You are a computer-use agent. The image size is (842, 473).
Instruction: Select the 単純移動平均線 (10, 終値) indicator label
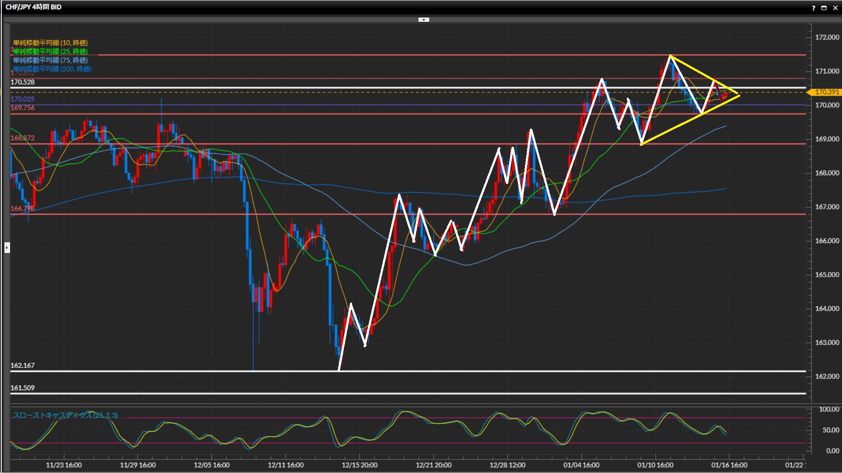coord(50,42)
